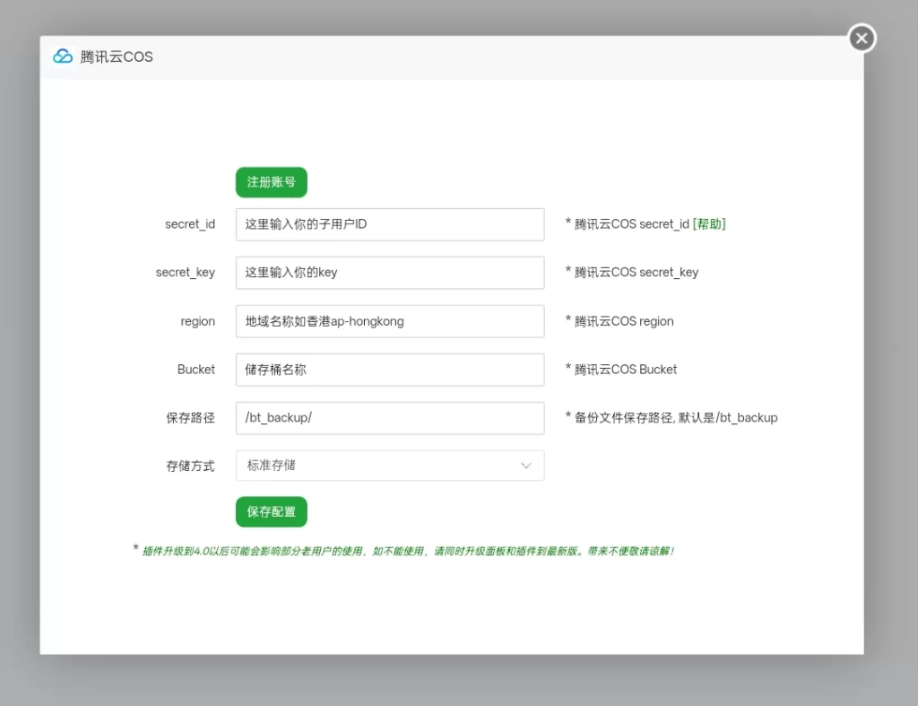918x706 pixels.
Task: Click the 注册账号 green button
Action: 271,181
